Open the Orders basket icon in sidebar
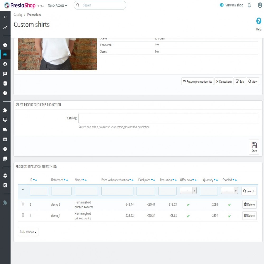264x264 pixels. point(5,45)
